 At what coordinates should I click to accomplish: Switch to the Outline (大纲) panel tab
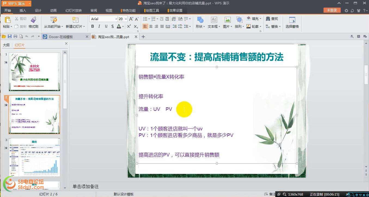[x=6, y=45]
